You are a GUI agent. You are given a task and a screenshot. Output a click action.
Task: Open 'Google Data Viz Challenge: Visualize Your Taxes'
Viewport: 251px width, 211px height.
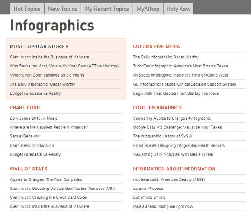click(177, 127)
